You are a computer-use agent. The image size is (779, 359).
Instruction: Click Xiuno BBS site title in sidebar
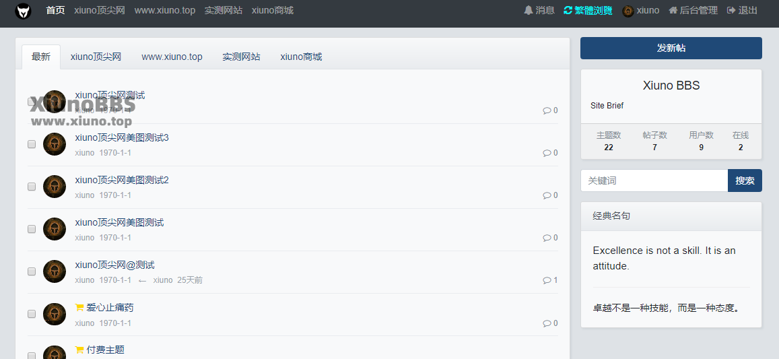coord(671,86)
